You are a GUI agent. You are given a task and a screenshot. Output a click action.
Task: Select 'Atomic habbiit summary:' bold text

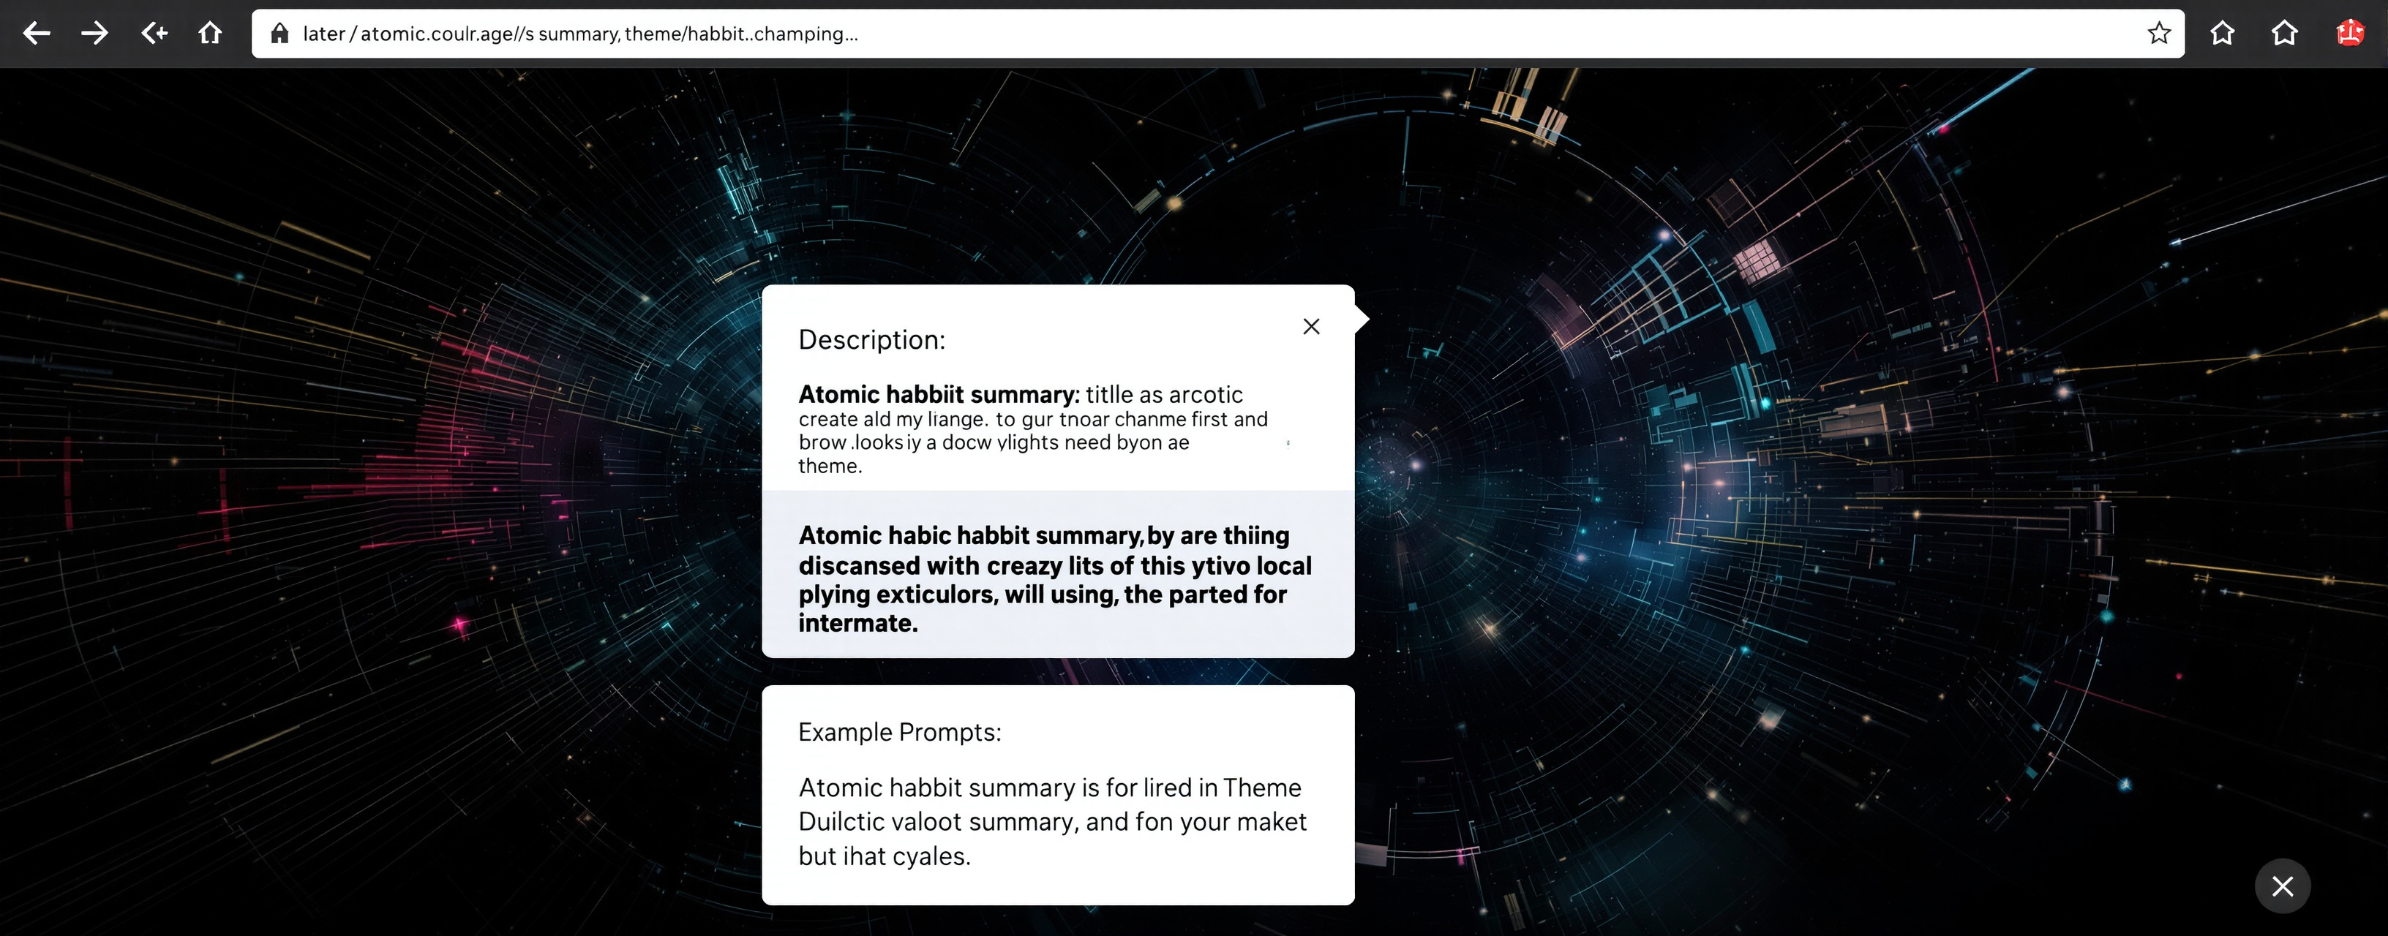(939, 395)
